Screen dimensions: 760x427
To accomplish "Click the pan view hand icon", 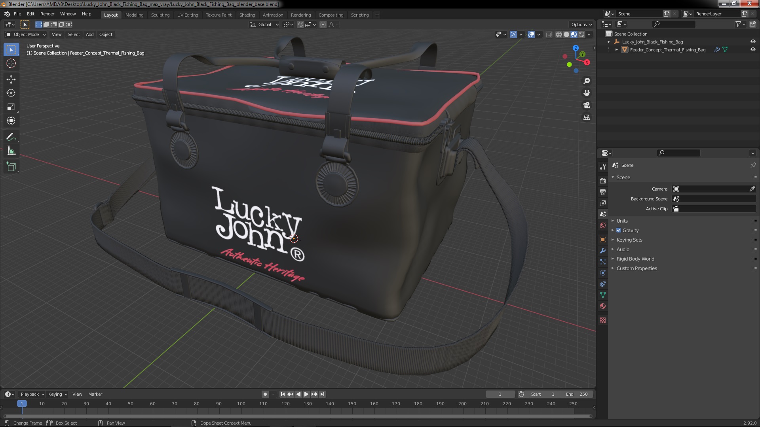I will point(587,93).
